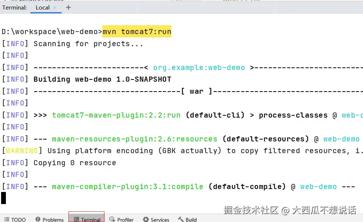The image size is (363, 222).
Task: Open the Build tool window
Action: pyautogui.click(x=187, y=219)
